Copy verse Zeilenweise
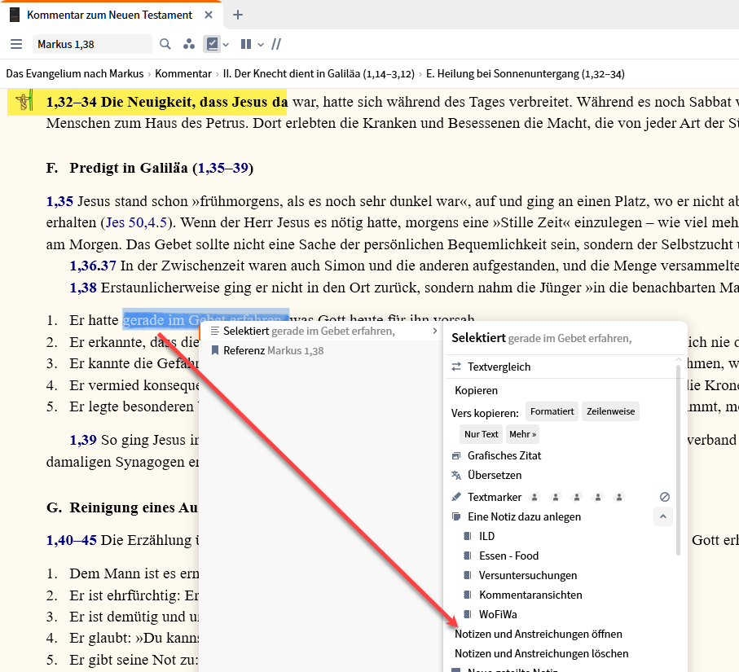Image resolution: width=739 pixels, height=672 pixels. [x=610, y=411]
